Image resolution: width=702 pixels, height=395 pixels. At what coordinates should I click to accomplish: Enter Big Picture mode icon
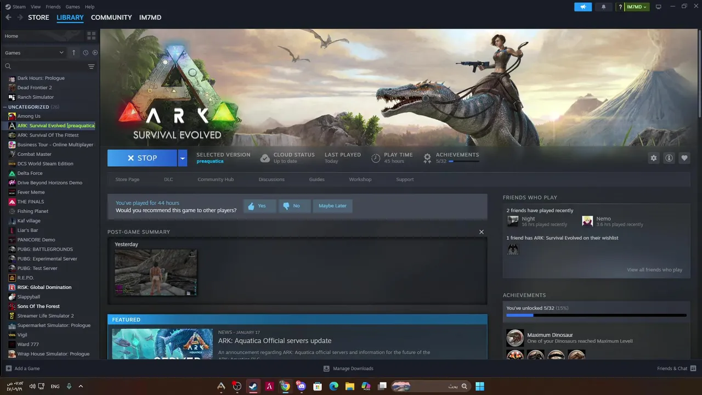tap(659, 7)
